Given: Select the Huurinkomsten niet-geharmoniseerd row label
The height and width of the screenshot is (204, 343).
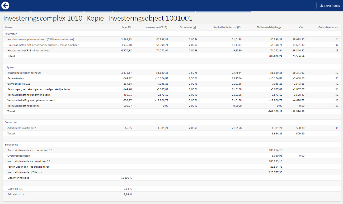Looking at the screenshot, I should pyautogui.click(x=44, y=45).
